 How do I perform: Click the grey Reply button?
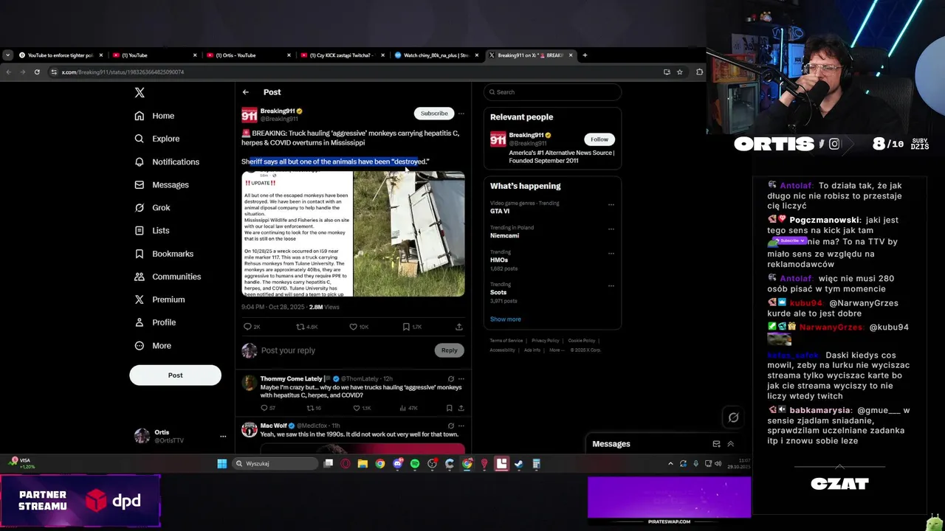pyautogui.click(x=449, y=350)
